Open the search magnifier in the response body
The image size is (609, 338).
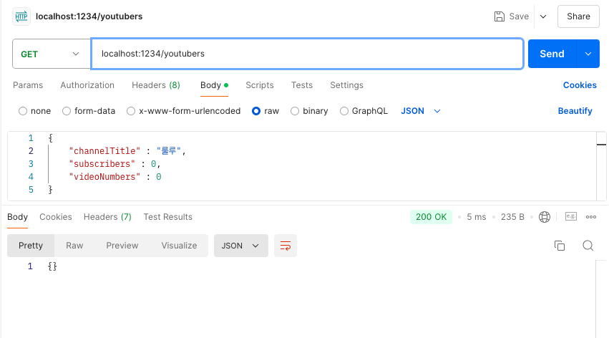588,246
